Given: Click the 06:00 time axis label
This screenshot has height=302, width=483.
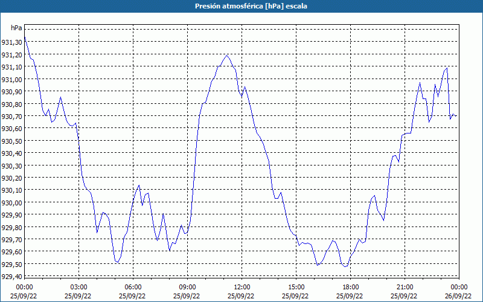Looking at the screenshot, I should pyautogui.click(x=133, y=287).
